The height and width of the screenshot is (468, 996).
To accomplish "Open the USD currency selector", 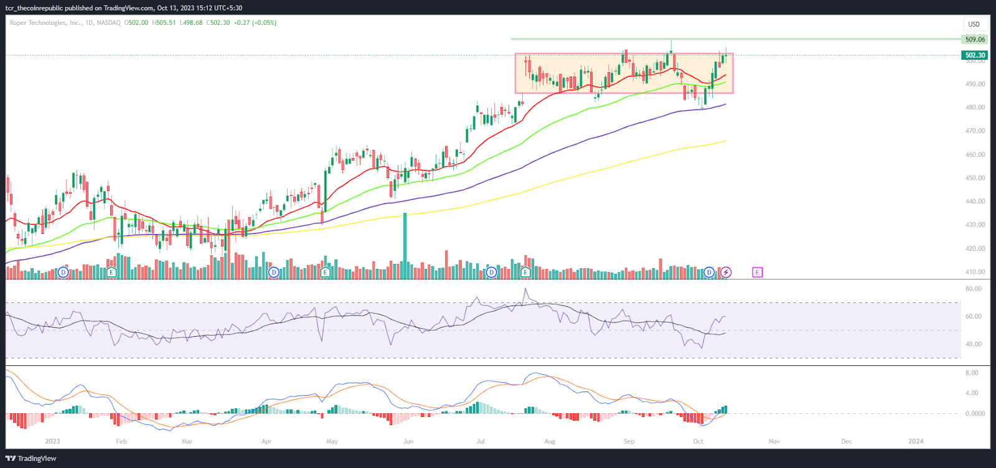I will pos(974,24).
